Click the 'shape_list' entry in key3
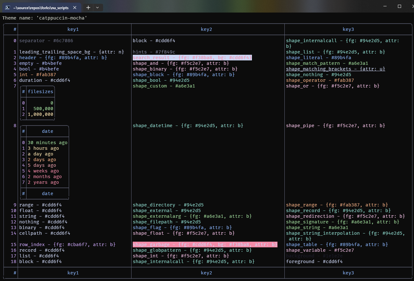Screen dimensions: 414x281 tap(335, 52)
